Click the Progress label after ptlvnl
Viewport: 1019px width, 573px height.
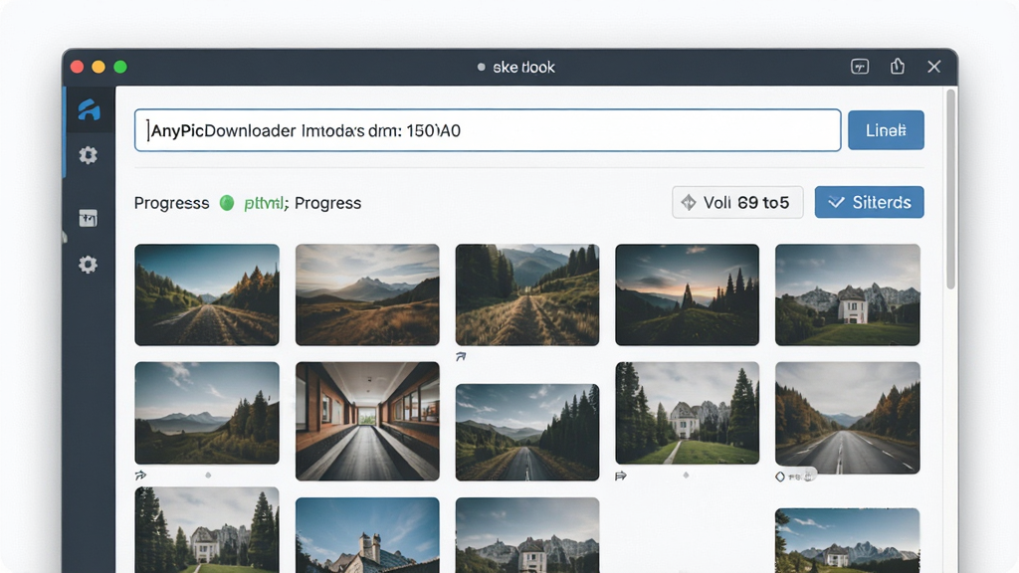327,203
